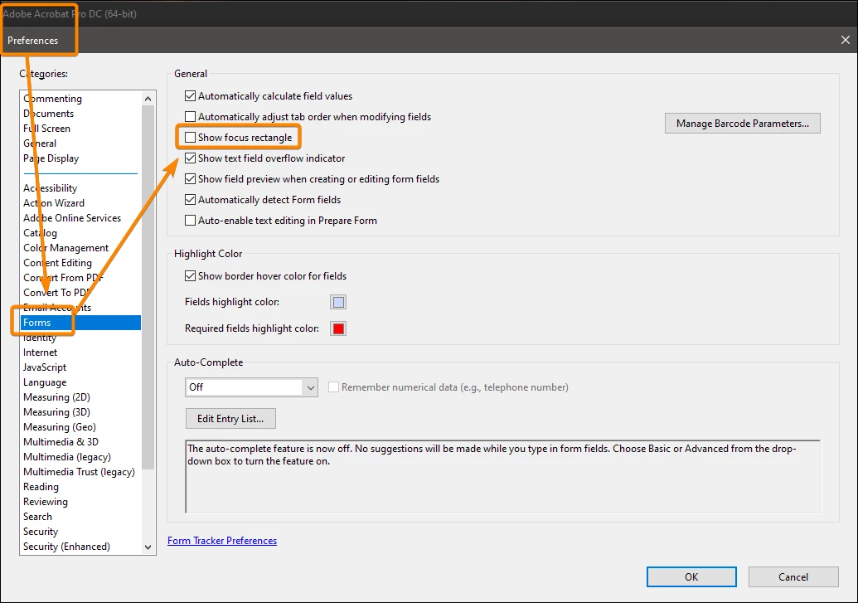
Task: Confirm preferences with the OK button
Action: pyautogui.click(x=691, y=576)
